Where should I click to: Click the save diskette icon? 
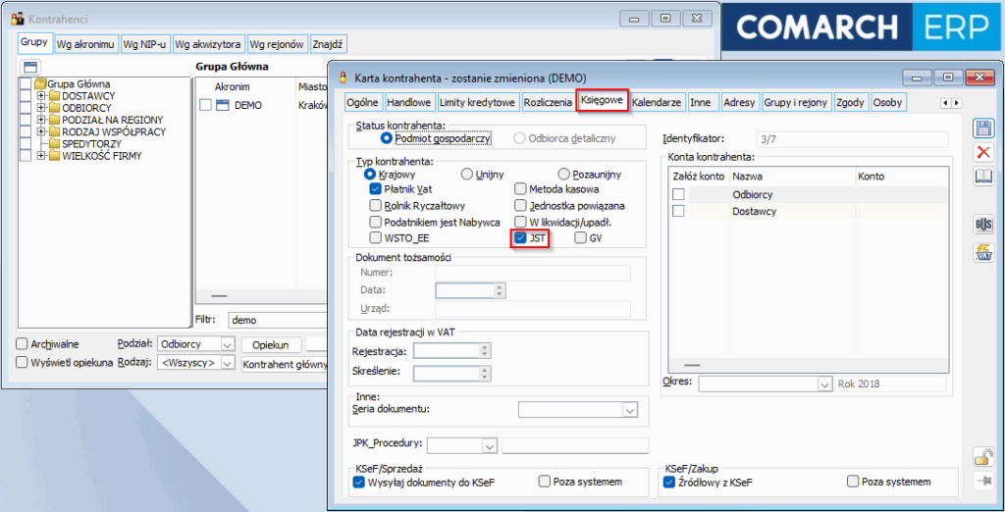point(982,128)
